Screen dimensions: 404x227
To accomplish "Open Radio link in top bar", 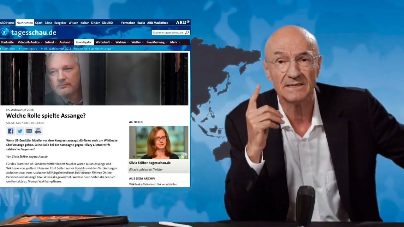I will click(x=141, y=23).
